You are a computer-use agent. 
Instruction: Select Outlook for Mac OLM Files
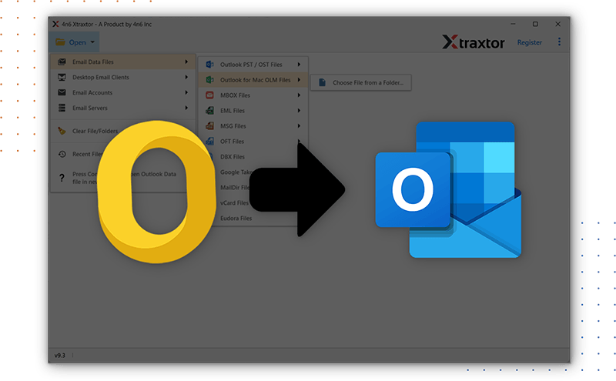(x=253, y=80)
